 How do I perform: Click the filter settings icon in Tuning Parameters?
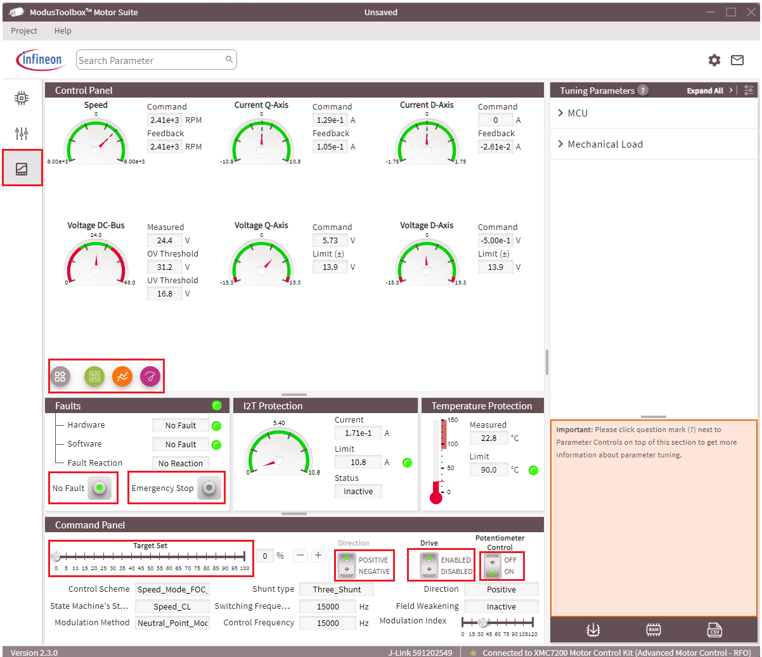click(x=749, y=91)
